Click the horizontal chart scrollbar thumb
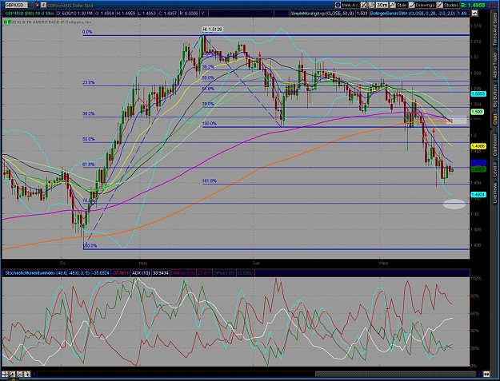 (395, 374)
